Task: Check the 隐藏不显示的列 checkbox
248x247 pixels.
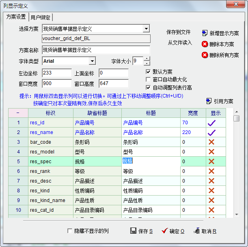Action: pyautogui.click(x=70, y=231)
